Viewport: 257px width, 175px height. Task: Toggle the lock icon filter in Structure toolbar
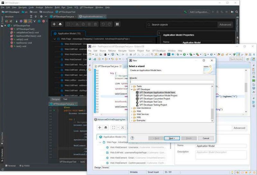pyautogui.click(x=17, y=21)
